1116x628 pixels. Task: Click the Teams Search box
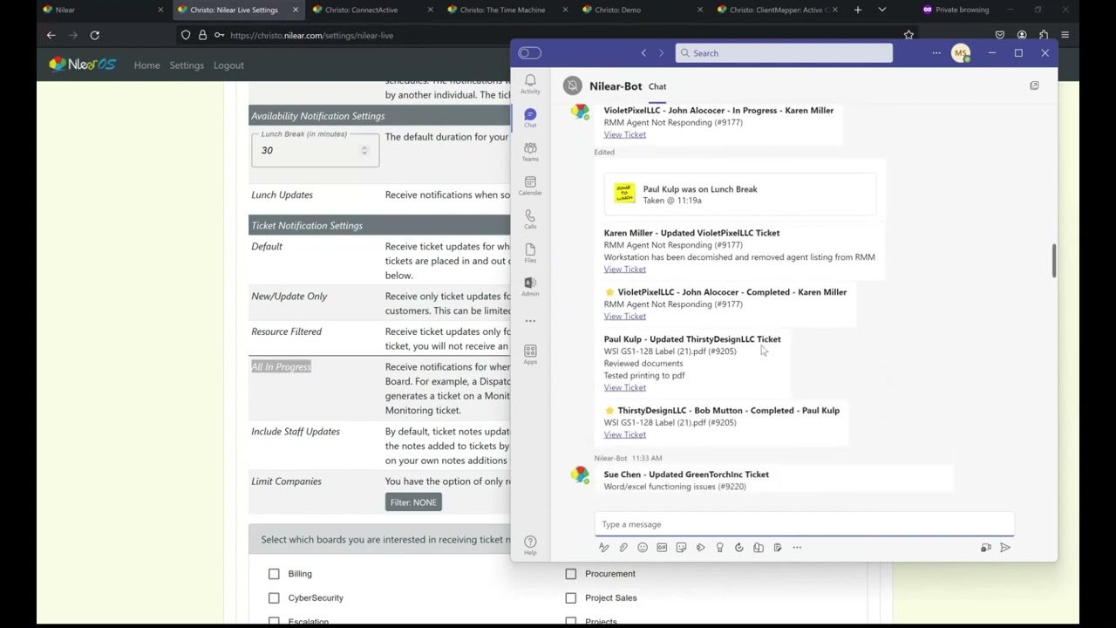tap(783, 53)
